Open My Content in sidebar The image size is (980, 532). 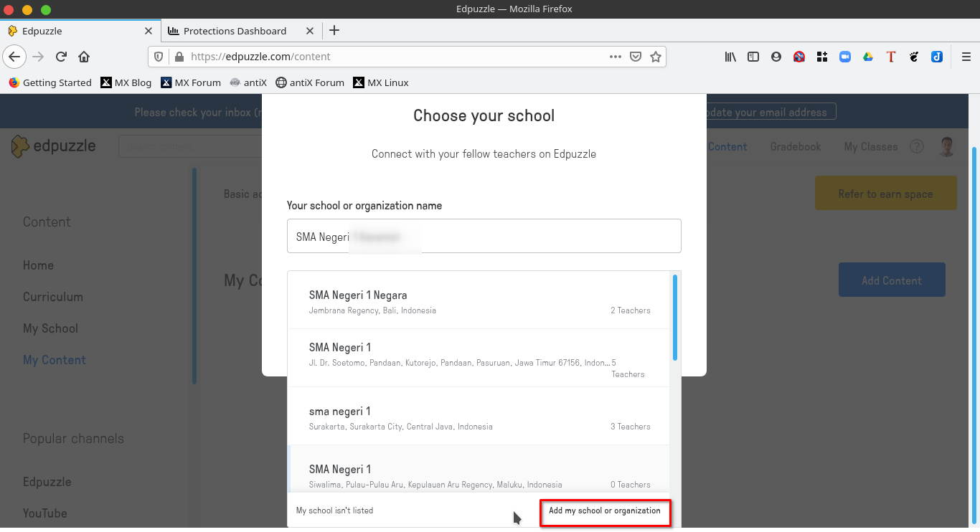pyautogui.click(x=55, y=360)
